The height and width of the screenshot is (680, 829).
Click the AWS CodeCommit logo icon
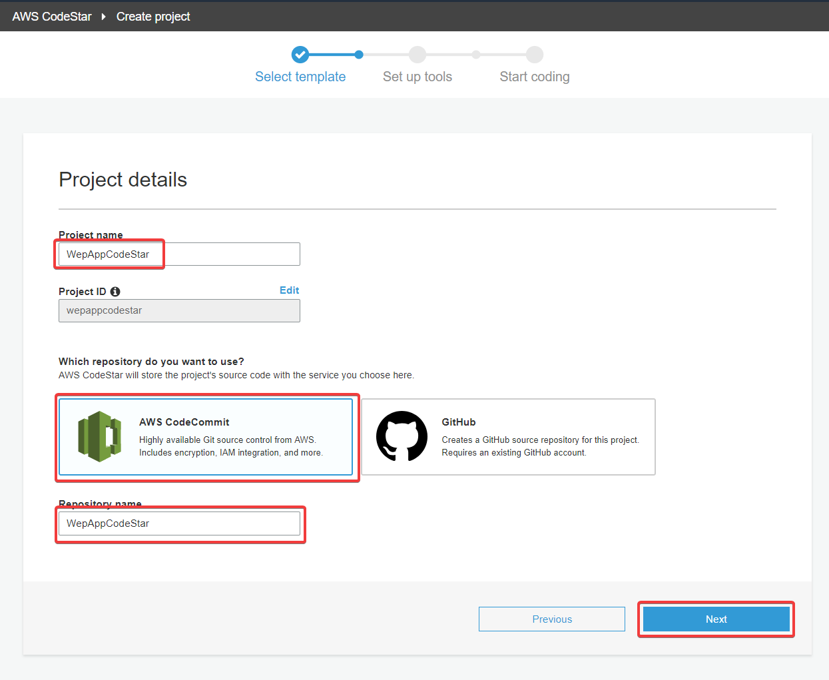click(100, 437)
